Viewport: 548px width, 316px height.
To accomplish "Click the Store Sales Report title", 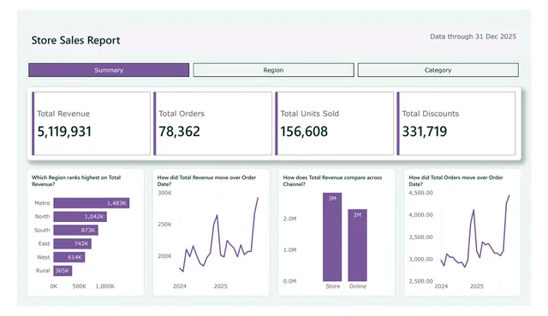I will tap(75, 40).
